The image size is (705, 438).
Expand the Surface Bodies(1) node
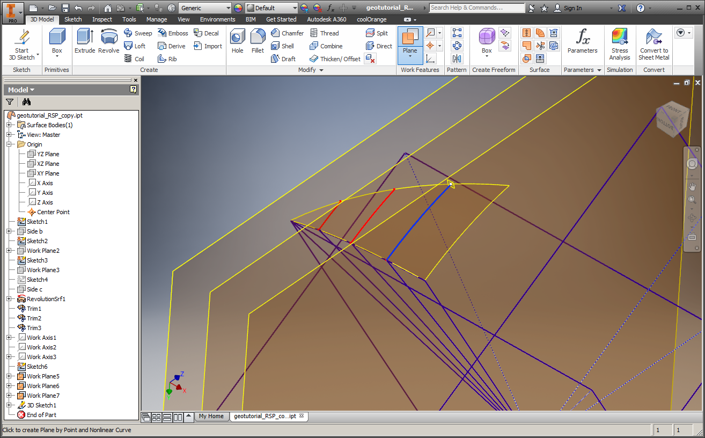click(x=9, y=125)
